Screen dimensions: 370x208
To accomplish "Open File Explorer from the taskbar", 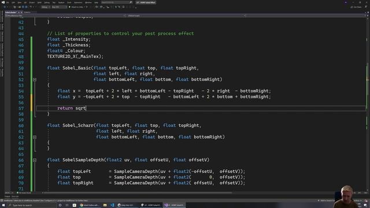I will click(105, 205).
